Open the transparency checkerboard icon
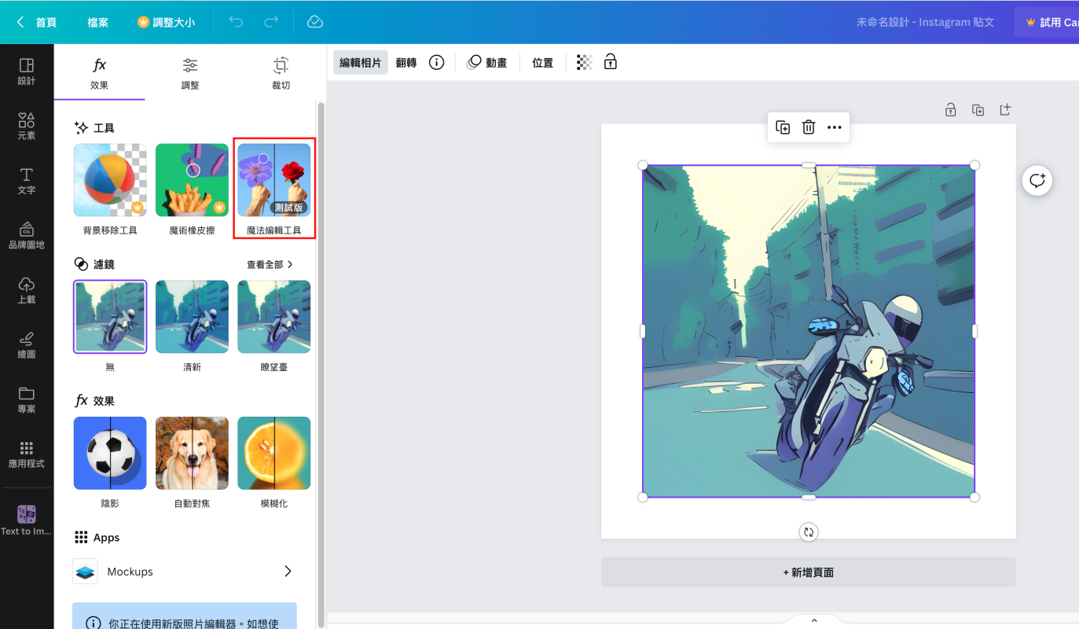Viewport: 1079px width, 629px height. pyautogui.click(x=584, y=63)
